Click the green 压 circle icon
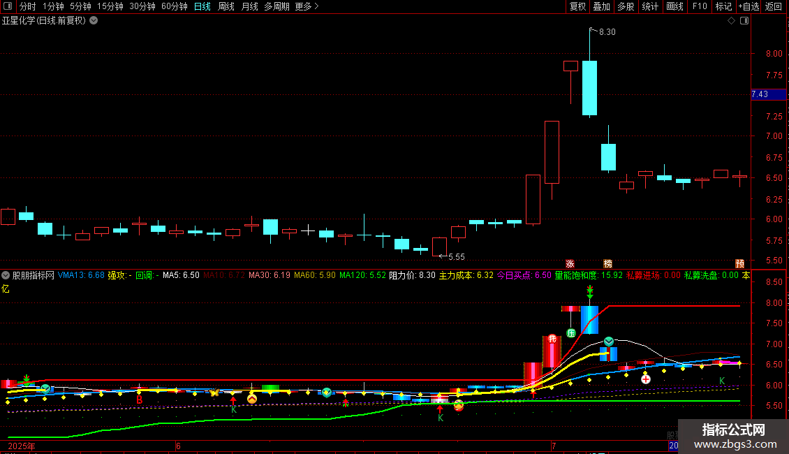This screenshot has width=789, height=454. pyautogui.click(x=571, y=332)
